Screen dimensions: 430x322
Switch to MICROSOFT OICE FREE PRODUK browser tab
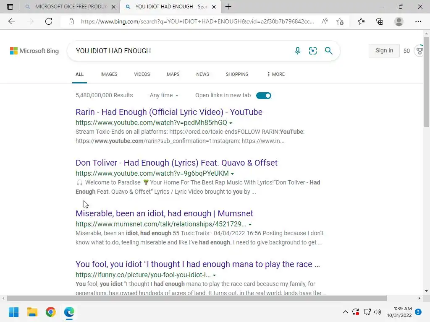[x=70, y=7]
